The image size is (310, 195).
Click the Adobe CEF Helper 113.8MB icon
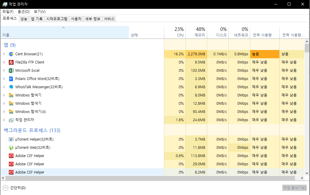[11, 156]
